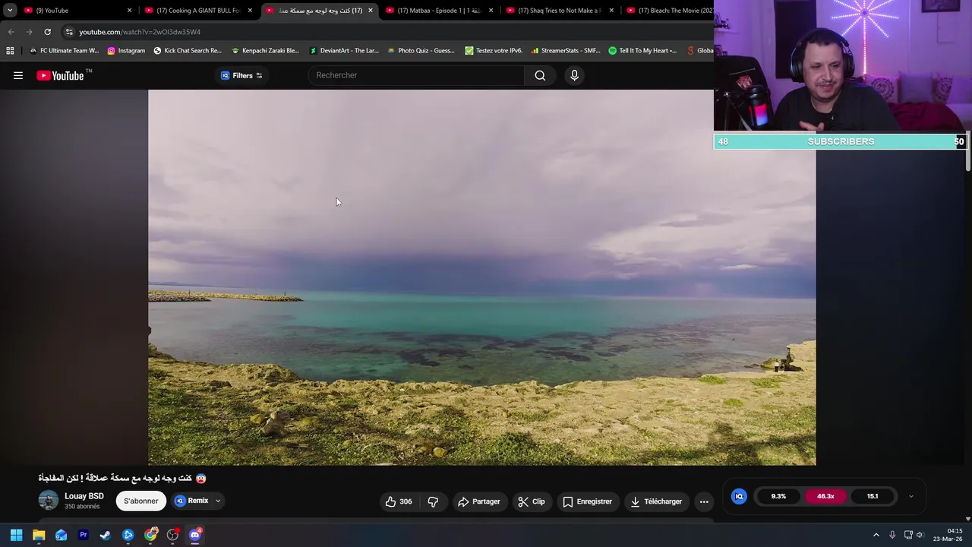Close the Matbaa - Episode 1 tab

pyautogui.click(x=491, y=11)
